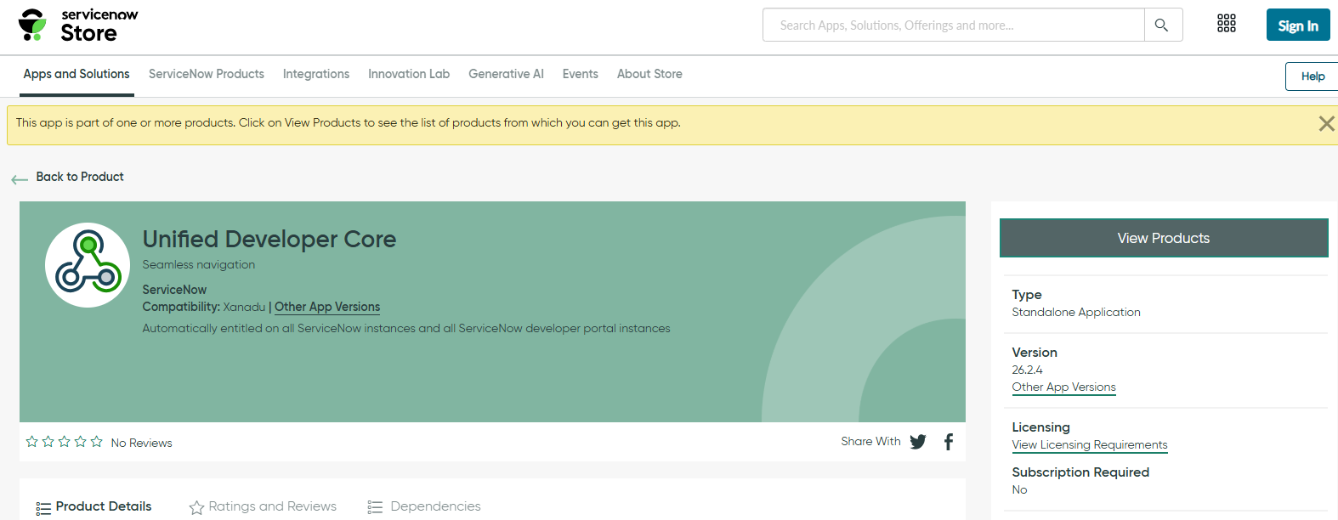This screenshot has height=520, width=1338.
Task: Switch to Dependencies tab
Action: tap(435, 506)
